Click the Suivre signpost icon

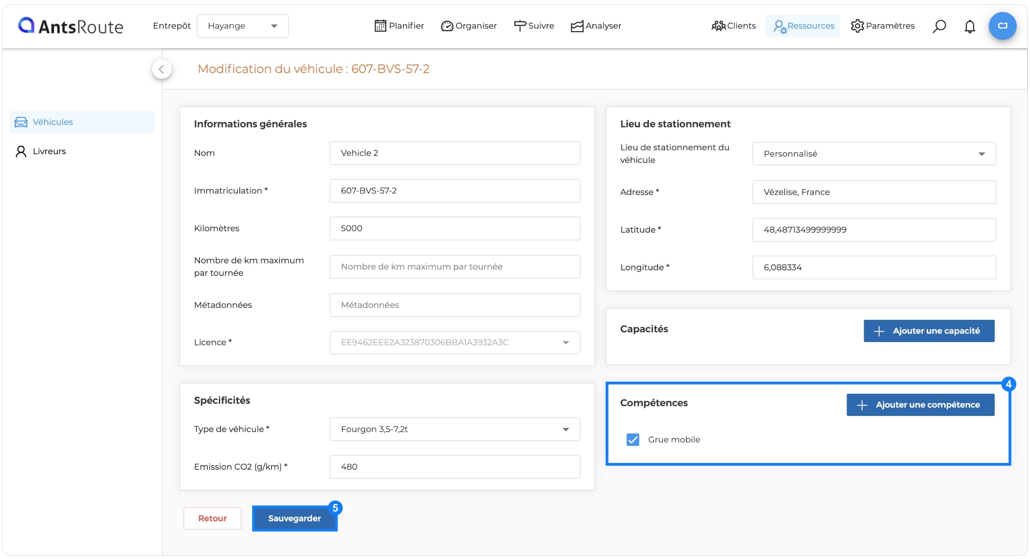coord(520,26)
